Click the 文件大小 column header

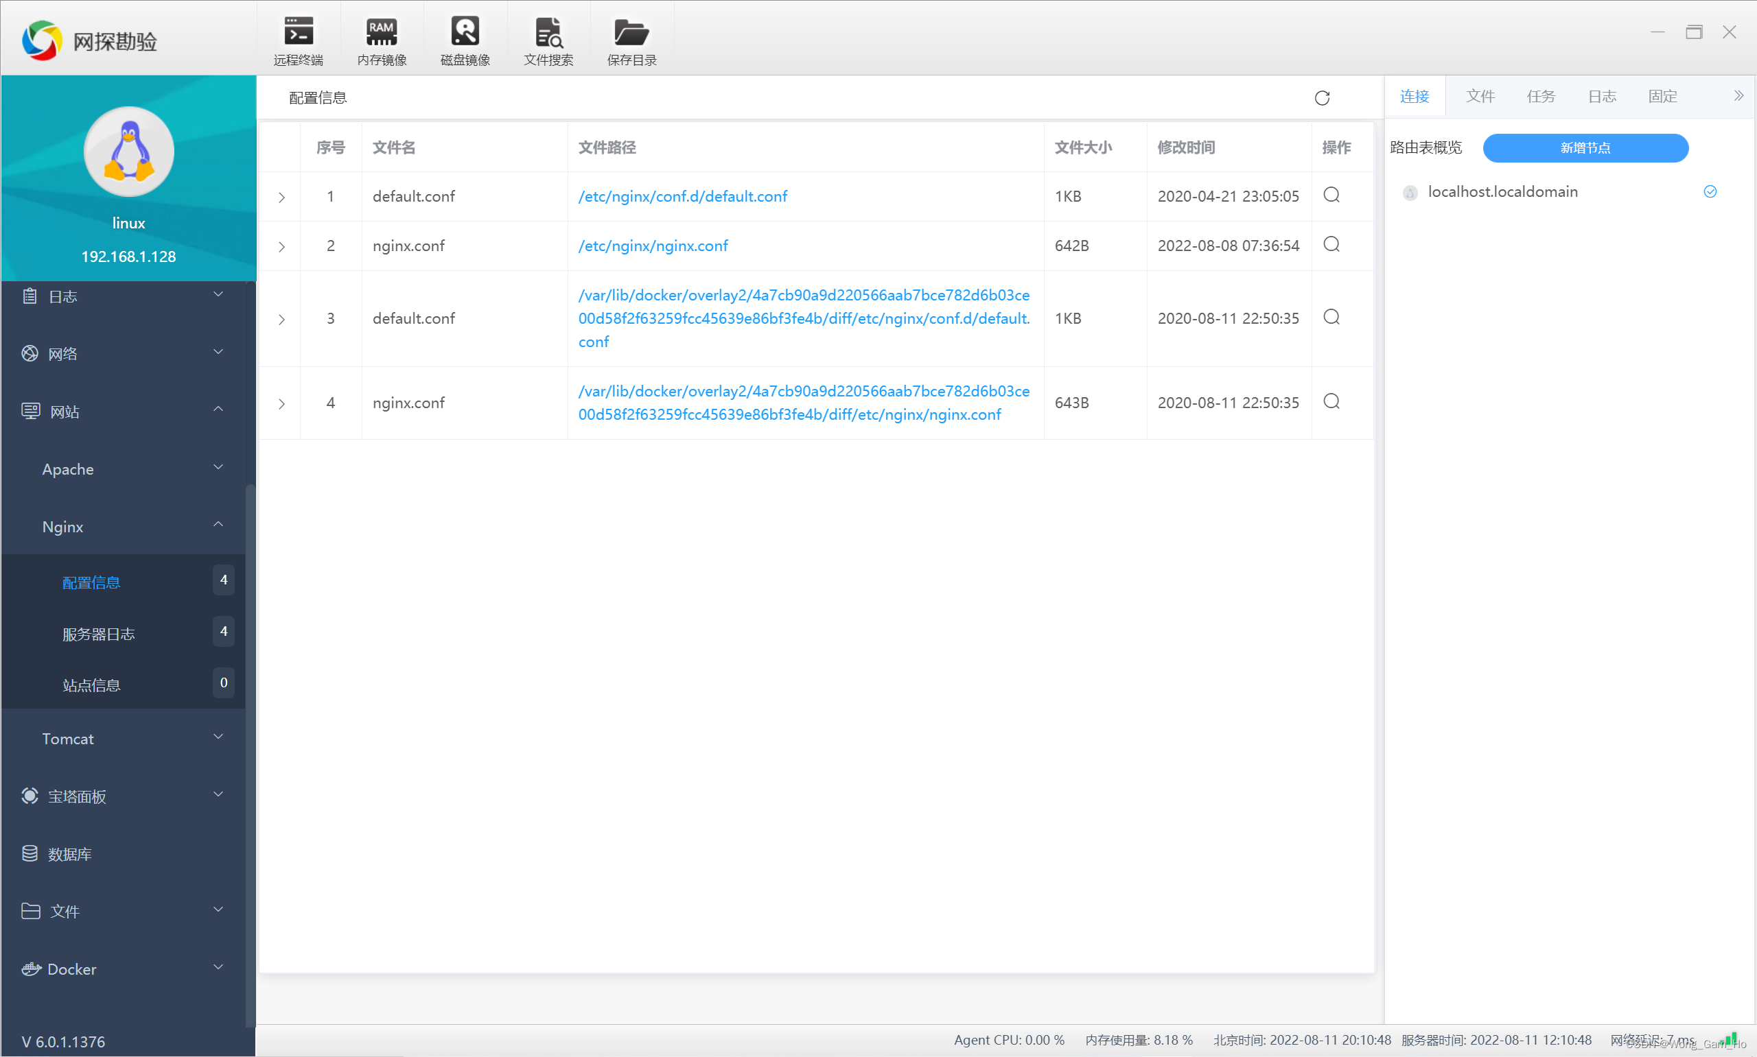point(1083,147)
